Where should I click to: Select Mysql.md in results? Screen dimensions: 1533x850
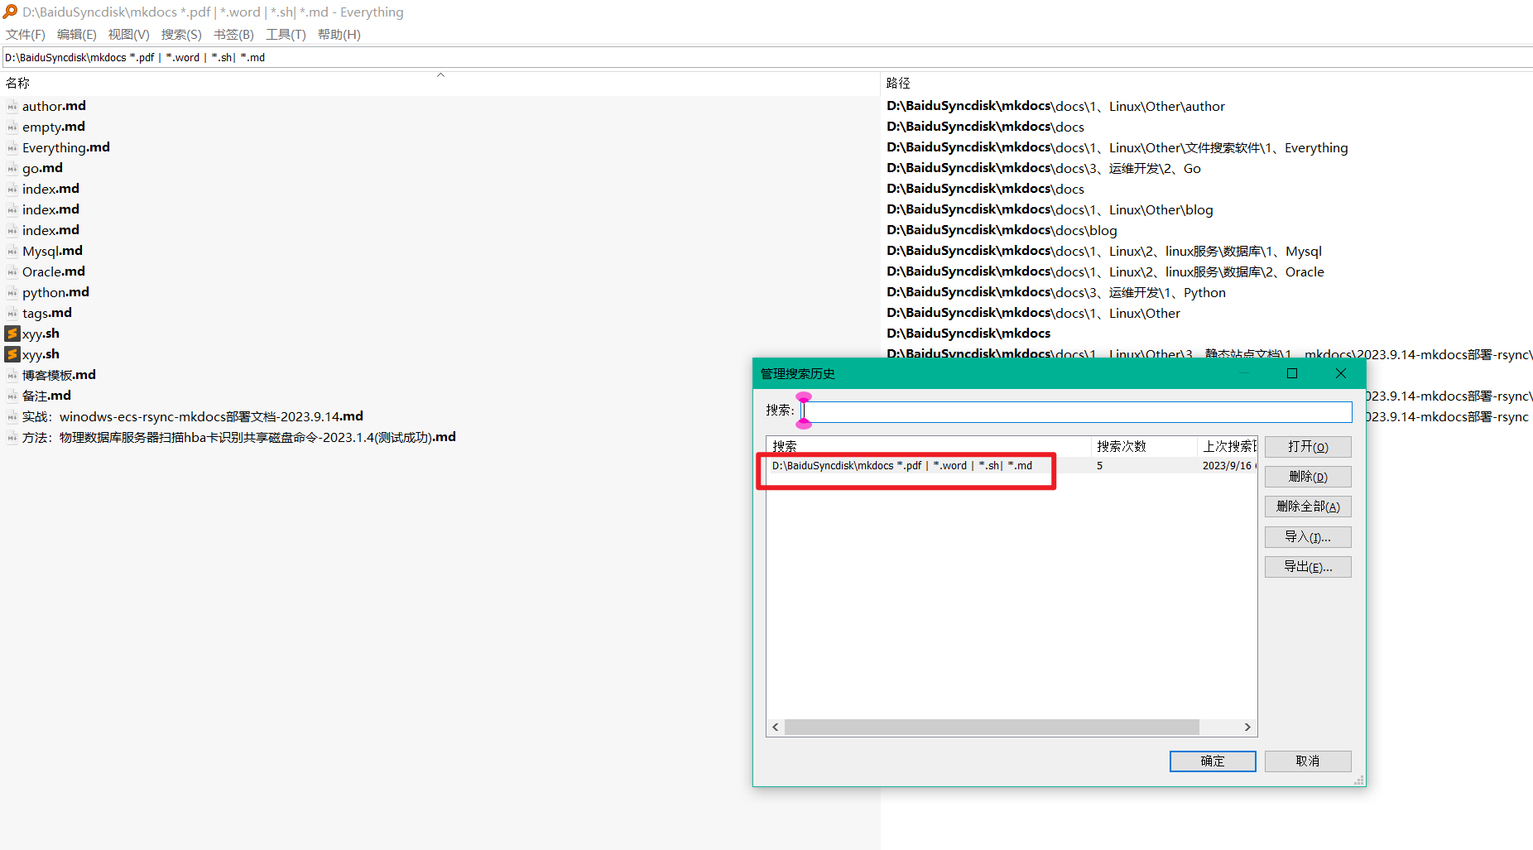click(x=52, y=251)
